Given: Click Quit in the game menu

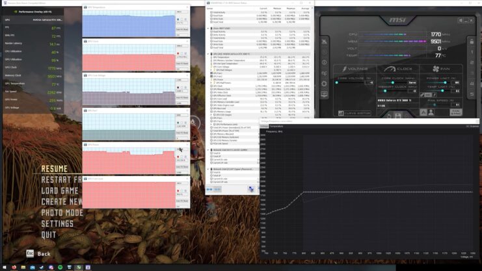Looking at the screenshot, I should [49, 235].
